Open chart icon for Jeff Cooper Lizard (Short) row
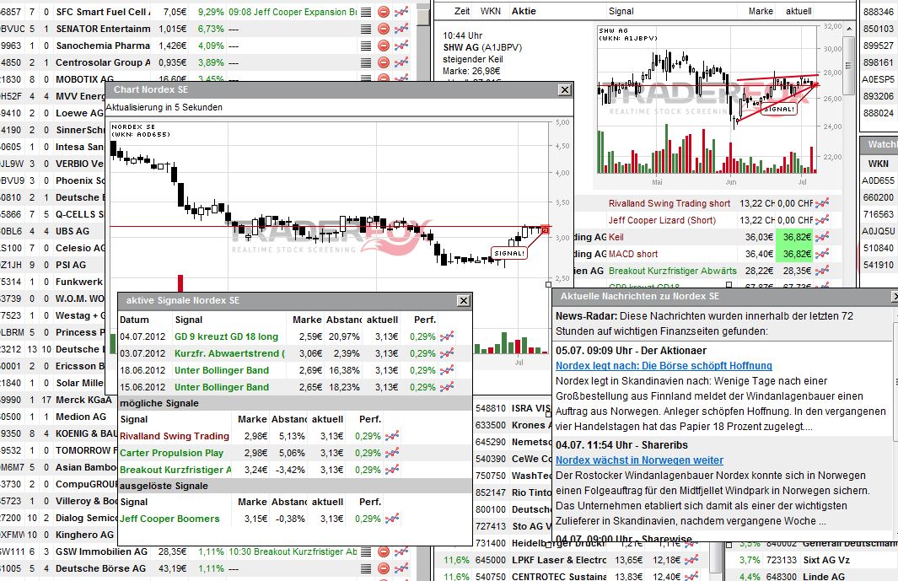Viewport: 898px width, 581px height. [x=822, y=220]
